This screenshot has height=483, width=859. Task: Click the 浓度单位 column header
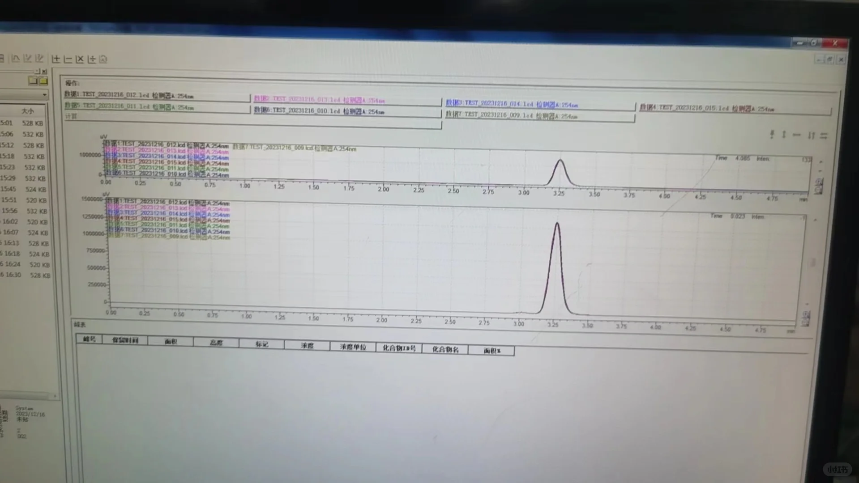[x=353, y=347]
